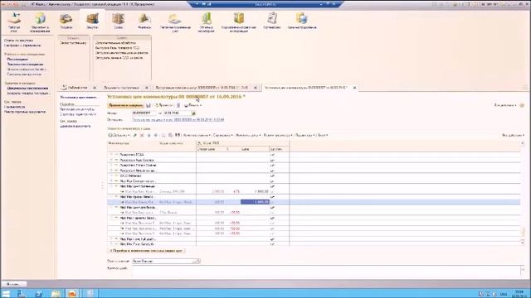Open the calendar picker beside the date field
Screen dimensions: 531x298
coord(193,113)
